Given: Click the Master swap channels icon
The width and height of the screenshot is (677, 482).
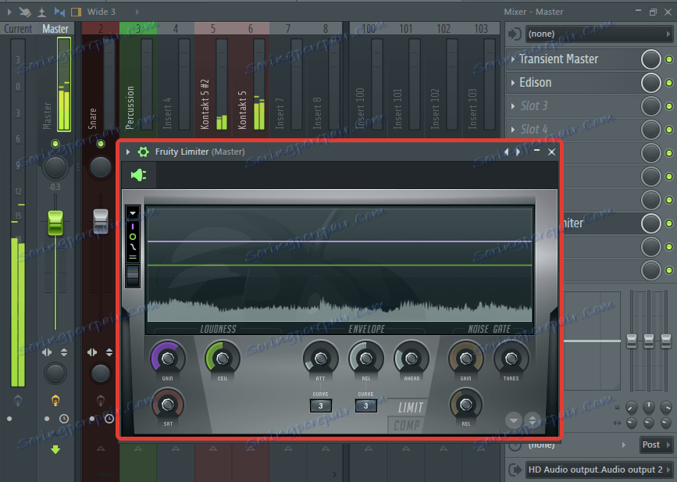Looking at the screenshot, I should pos(47,352).
